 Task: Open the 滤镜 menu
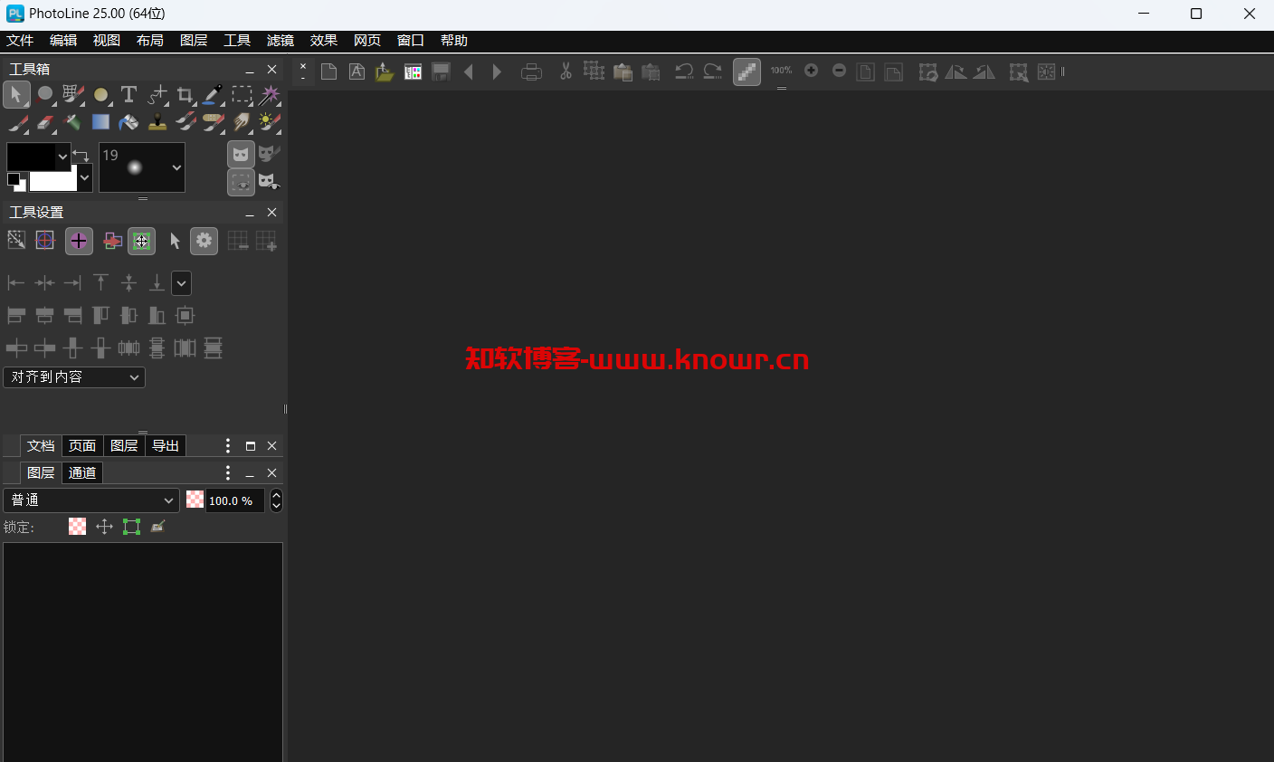point(280,41)
